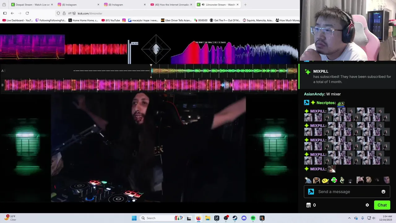Click the frog emote in Necriptos message
Screen dimensions: 396x223
click(x=341, y=103)
